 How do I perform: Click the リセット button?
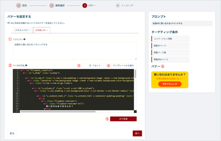point(95,66)
